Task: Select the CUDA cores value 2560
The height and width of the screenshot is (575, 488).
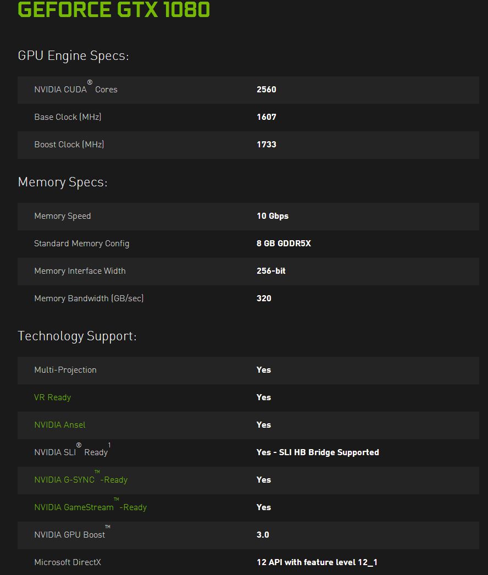Action: click(x=266, y=90)
